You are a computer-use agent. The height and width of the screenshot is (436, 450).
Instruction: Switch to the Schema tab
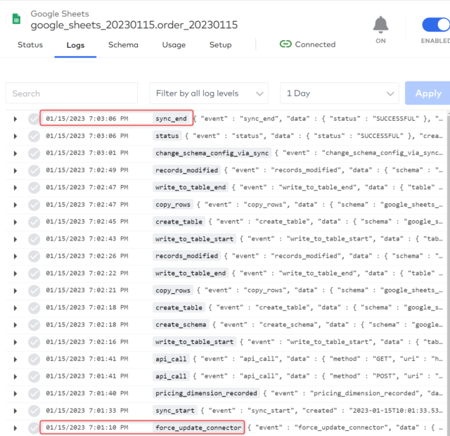pos(123,45)
